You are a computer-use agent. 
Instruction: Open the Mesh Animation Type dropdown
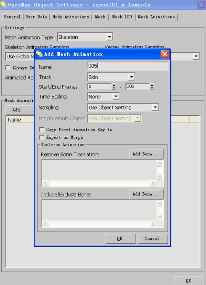pyautogui.click(x=109, y=37)
